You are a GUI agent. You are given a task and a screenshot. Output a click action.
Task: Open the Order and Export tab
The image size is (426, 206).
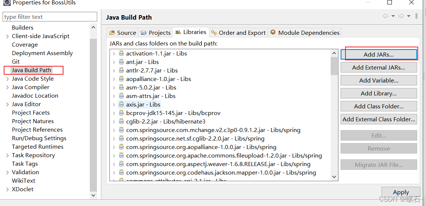[x=238, y=33]
